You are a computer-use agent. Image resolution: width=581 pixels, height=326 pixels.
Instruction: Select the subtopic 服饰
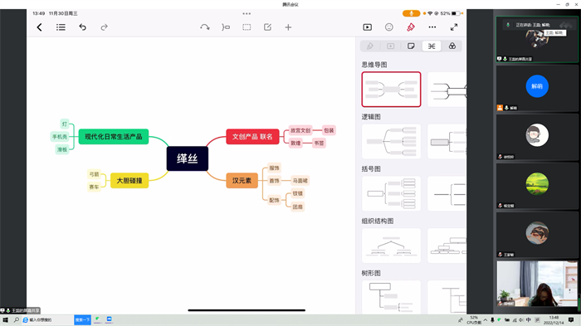[x=274, y=168]
